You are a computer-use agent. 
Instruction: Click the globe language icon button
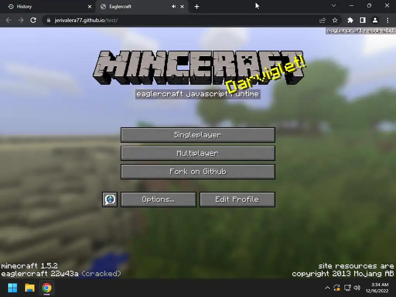click(110, 200)
